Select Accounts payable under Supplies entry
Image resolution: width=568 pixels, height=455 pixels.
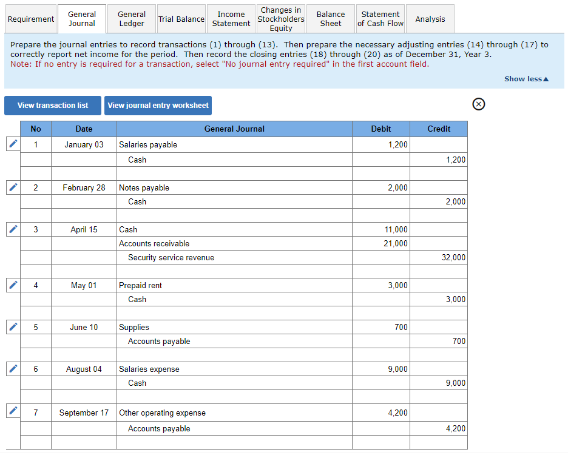(x=234, y=341)
